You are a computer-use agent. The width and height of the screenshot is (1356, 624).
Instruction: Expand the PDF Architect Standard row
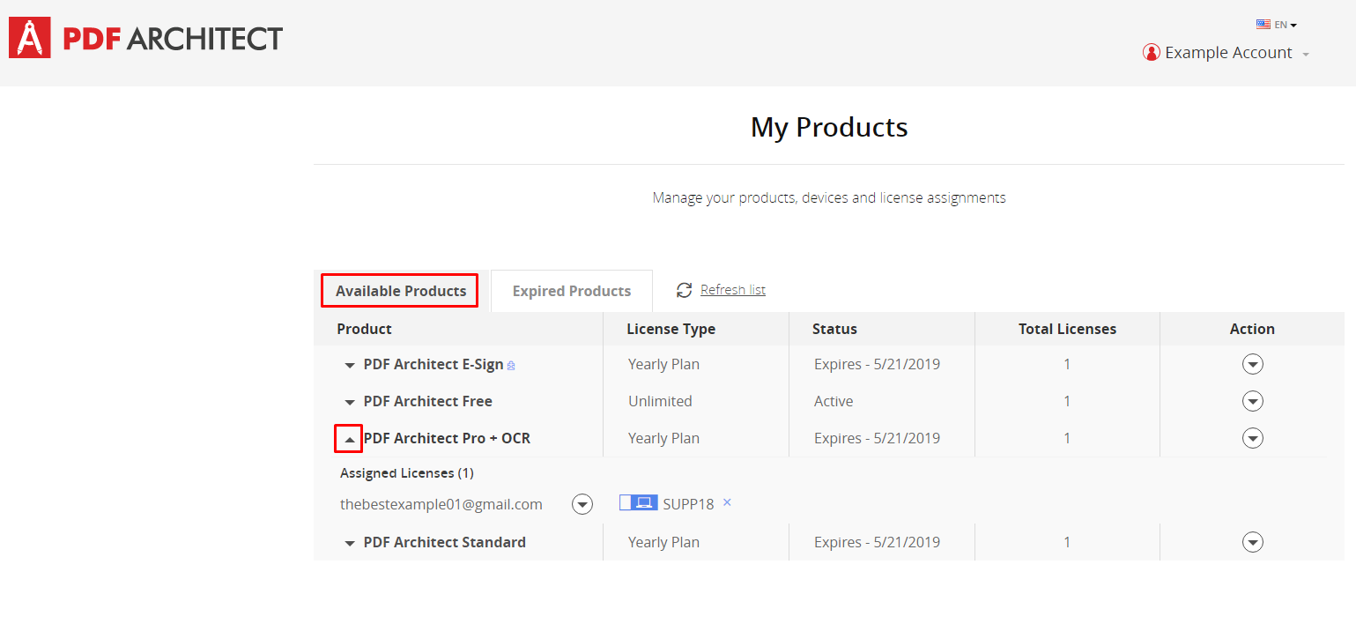[350, 543]
